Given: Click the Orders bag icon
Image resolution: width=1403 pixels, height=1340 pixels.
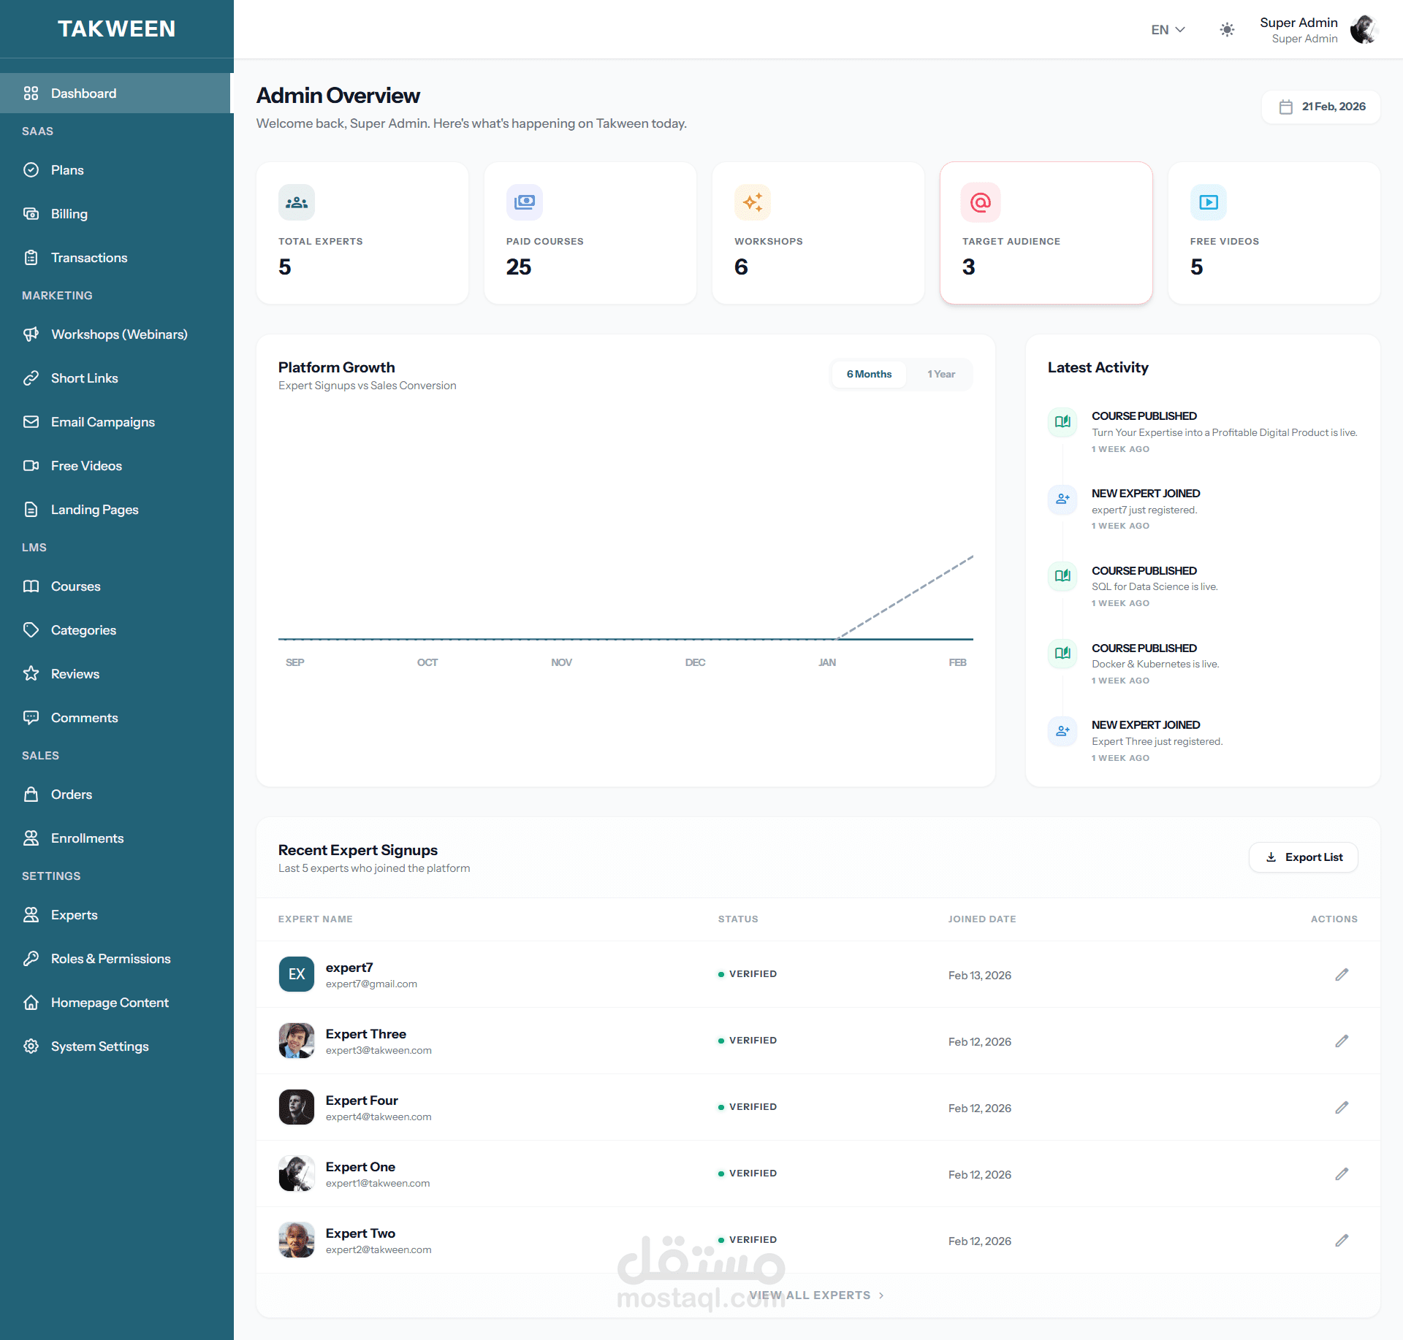Looking at the screenshot, I should (x=31, y=795).
